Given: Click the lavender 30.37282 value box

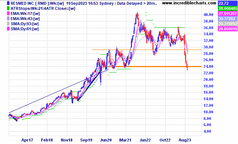Looking at the screenshot, I should 228,19.
